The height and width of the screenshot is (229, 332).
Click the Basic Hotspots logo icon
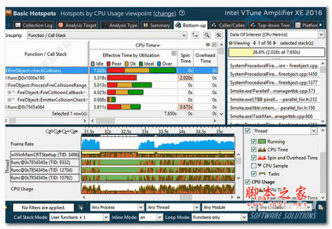[8, 13]
